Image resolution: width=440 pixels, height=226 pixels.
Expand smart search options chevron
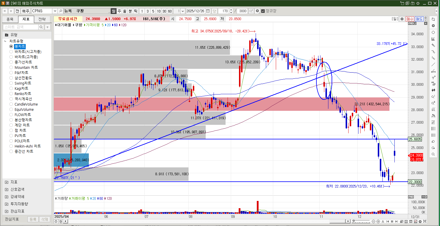(x=47, y=27)
